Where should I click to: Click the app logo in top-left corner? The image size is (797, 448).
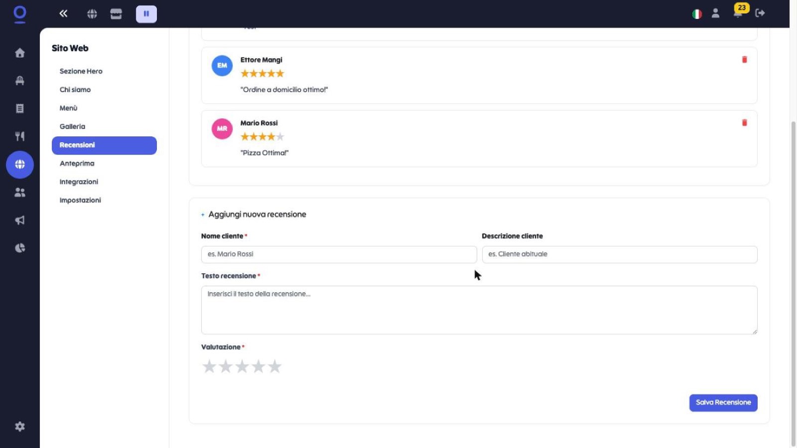pyautogui.click(x=20, y=14)
